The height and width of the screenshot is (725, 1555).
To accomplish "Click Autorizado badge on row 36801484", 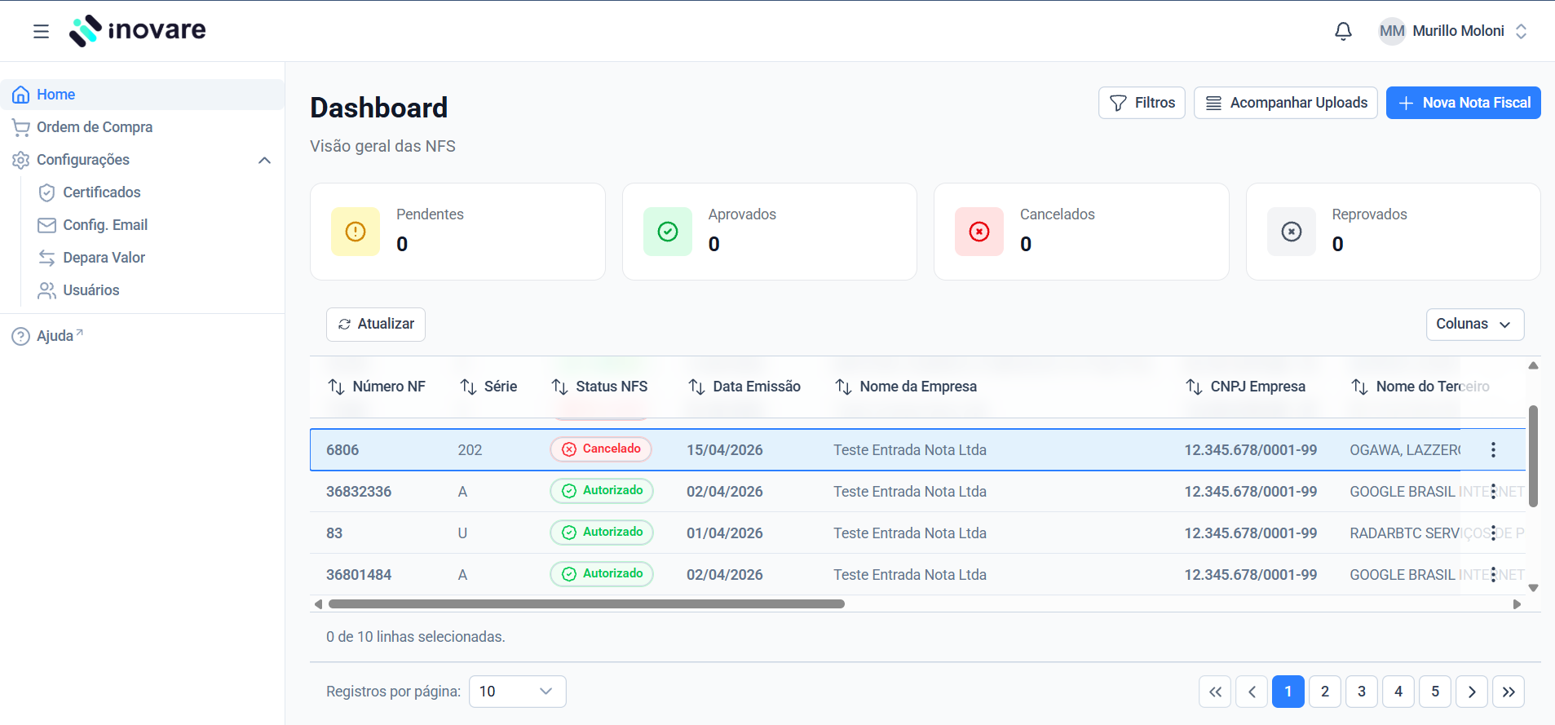I will click(x=602, y=574).
